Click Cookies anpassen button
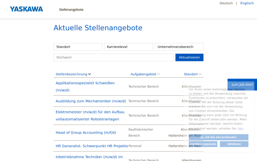This screenshot has height=161, width=257. coord(203,144)
